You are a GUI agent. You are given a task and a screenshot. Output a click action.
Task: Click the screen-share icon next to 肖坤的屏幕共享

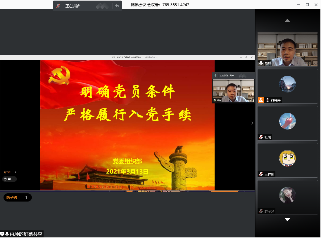[2, 234]
